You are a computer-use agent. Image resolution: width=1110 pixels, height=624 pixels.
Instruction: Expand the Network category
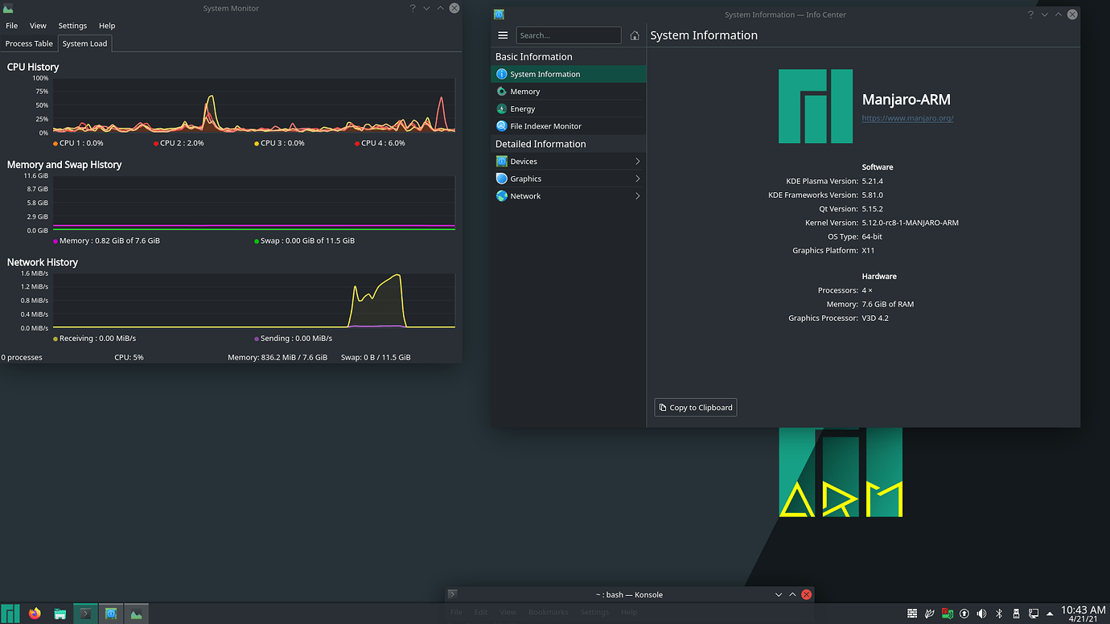click(x=524, y=195)
